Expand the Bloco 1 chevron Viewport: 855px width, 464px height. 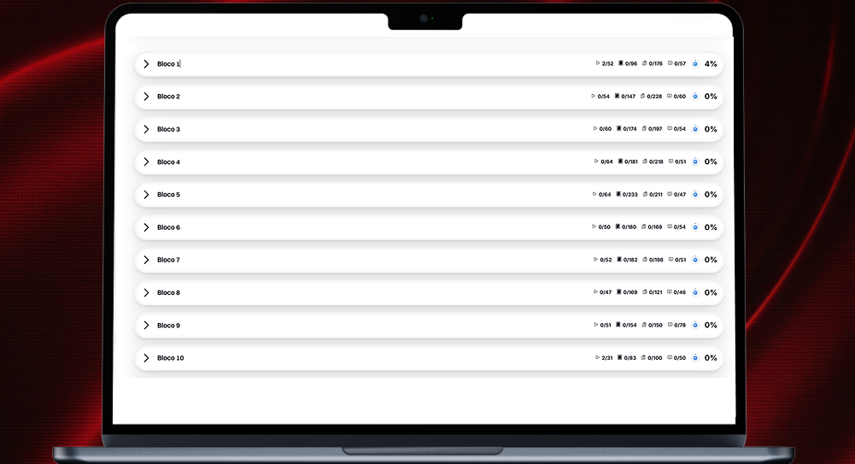point(146,64)
